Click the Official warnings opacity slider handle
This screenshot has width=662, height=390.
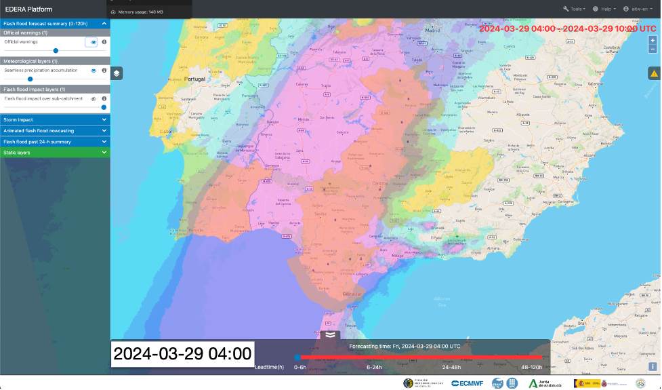[56, 50]
